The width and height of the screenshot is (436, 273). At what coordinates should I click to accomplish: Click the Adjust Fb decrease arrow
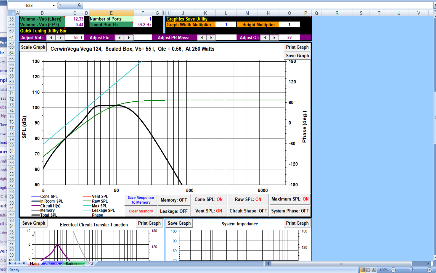119,38
